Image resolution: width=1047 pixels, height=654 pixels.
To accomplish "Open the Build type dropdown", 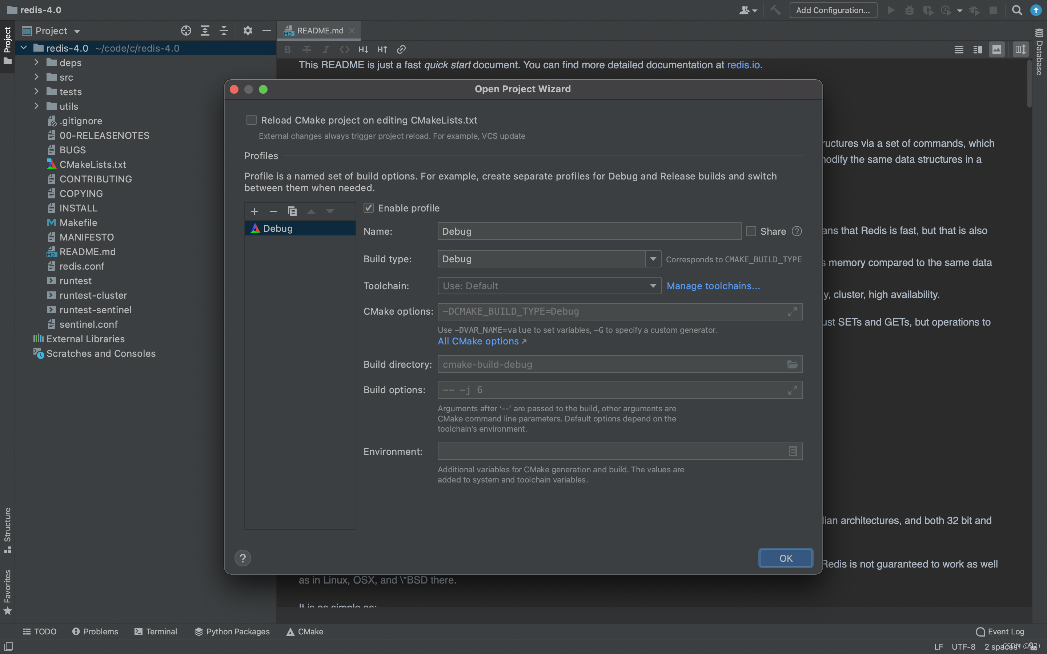I will (653, 259).
